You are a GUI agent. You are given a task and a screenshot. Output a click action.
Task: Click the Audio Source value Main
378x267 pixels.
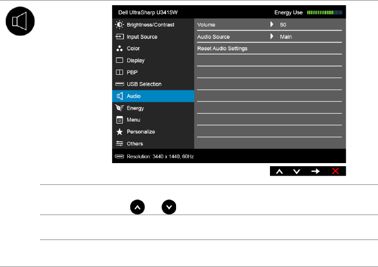point(286,37)
